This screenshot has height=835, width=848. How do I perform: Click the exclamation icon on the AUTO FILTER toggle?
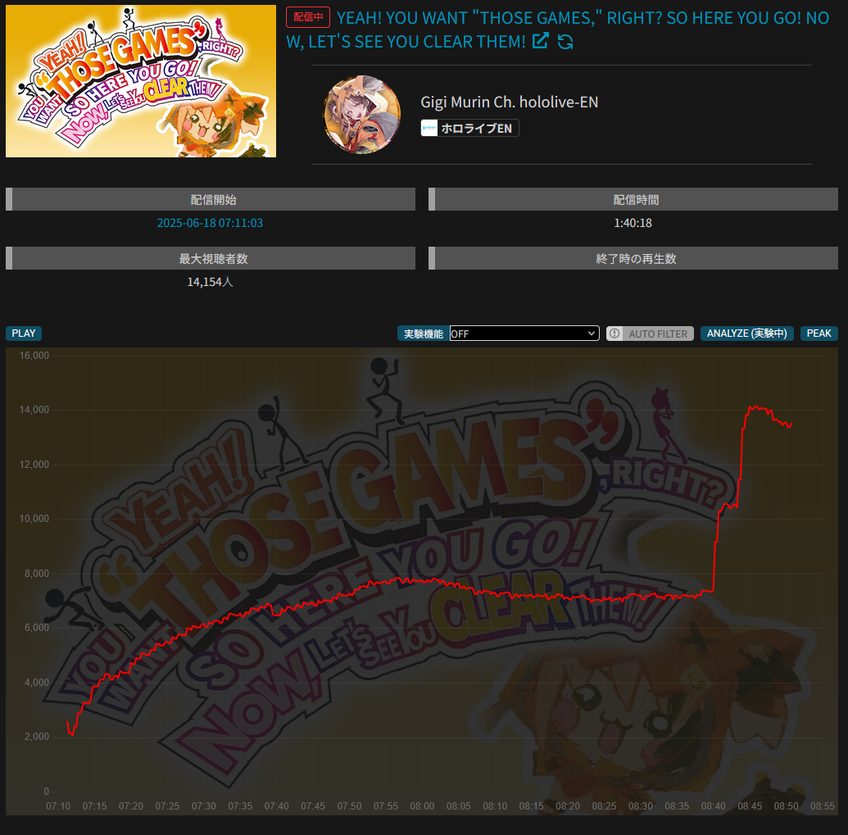click(x=614, y=334)
